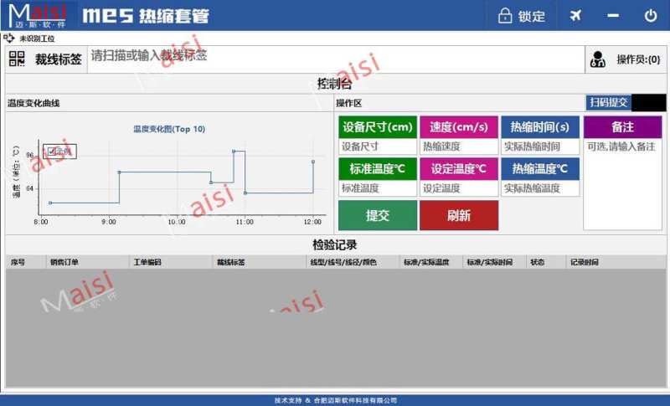Toggle the black 扫码提交 switch box
The image size is (670, 406).
pyautogui.click(x=649, y=103)
